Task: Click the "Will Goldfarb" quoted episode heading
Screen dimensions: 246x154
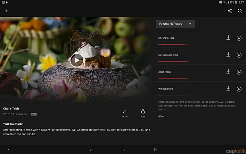Action: [x=13, y=124]
